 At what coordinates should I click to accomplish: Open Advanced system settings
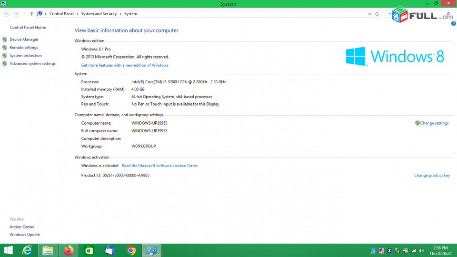tap(33, 63)
